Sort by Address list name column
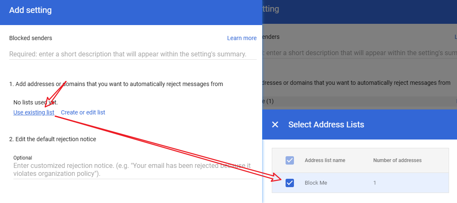The width and height of the screenshot is (457, 203). point(325,160)
